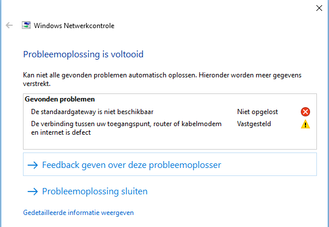The height and width of the screenshot is (227, 329).
Task: Click the yellow warning triangle icon
Action: pos(305,124)
